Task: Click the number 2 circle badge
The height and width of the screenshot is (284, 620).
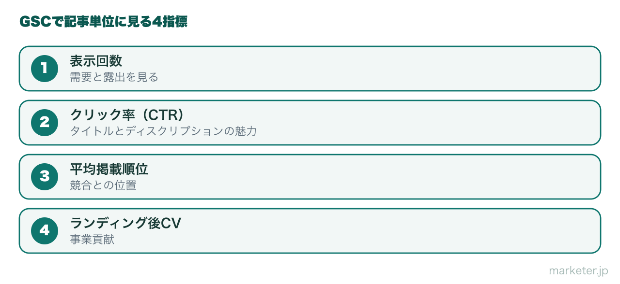Action: tap(45, 123)
